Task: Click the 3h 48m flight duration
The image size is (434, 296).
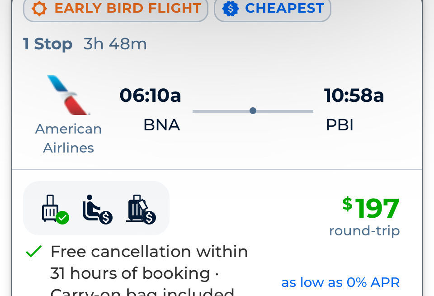Action: click(115, 44)
